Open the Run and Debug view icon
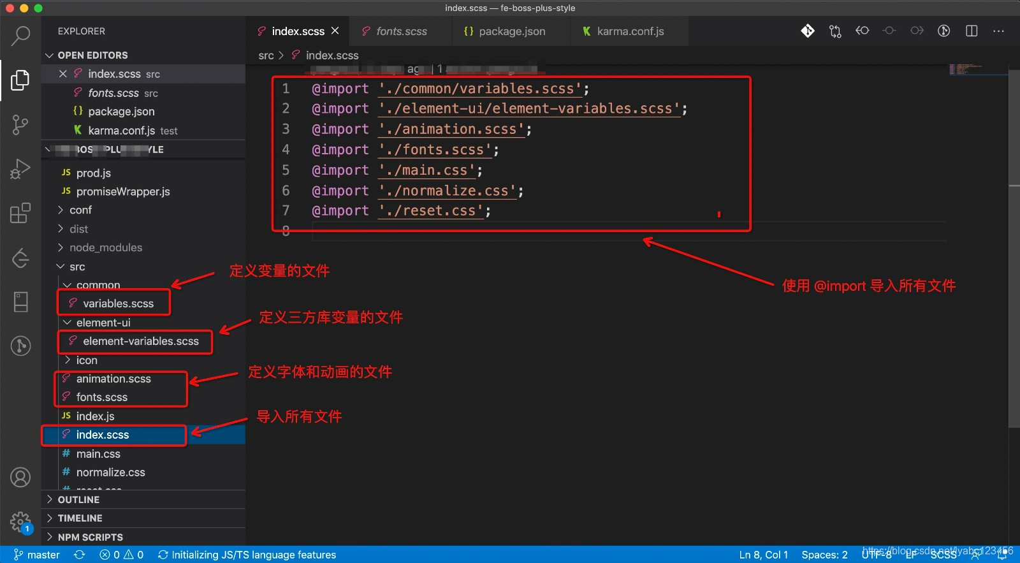Screen dimensions: 1020x563 click(x=20, y=169)
